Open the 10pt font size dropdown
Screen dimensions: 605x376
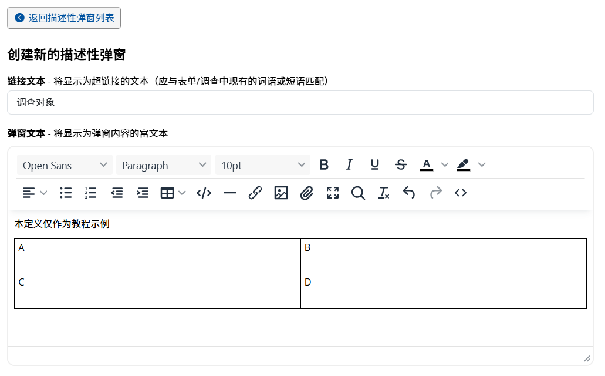263,165
